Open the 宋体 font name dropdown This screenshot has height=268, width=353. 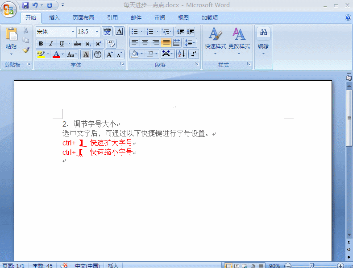73,32
